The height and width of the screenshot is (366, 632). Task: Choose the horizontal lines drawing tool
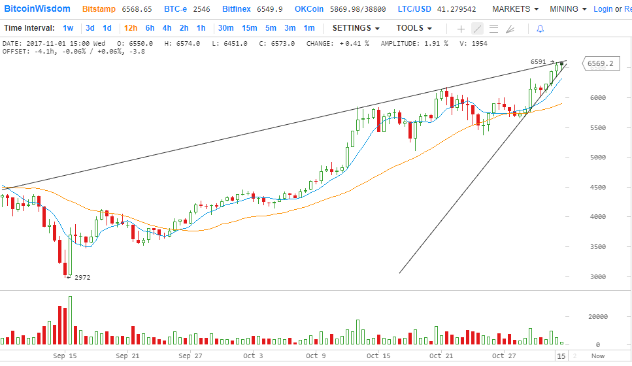click(493, 29)
